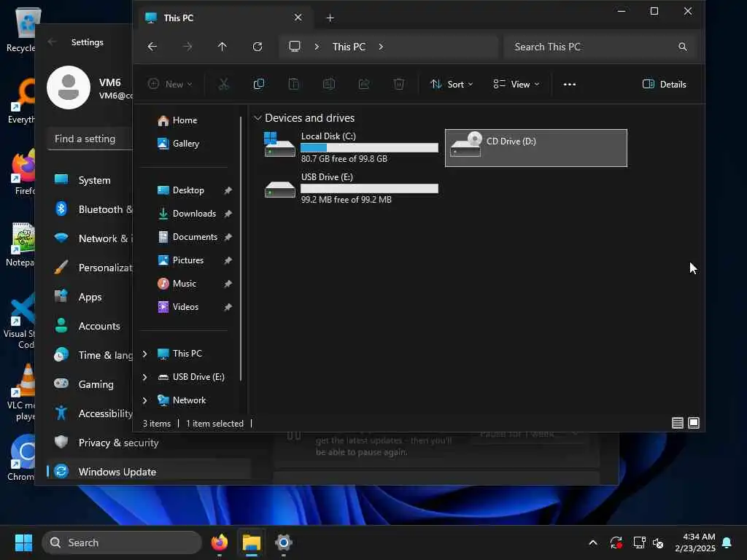Click File Explorer taskbar icon

pos(252,542)
